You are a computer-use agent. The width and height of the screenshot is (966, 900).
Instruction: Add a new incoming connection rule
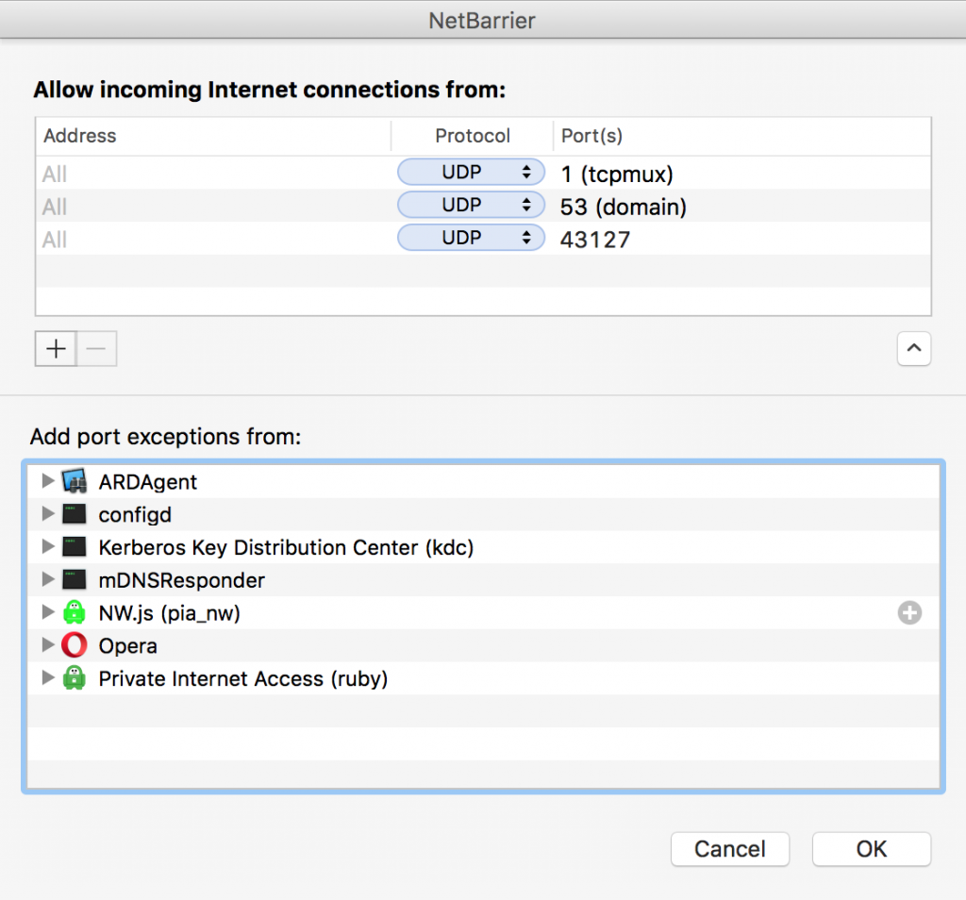pyautogui.click(x=56, y=349)
